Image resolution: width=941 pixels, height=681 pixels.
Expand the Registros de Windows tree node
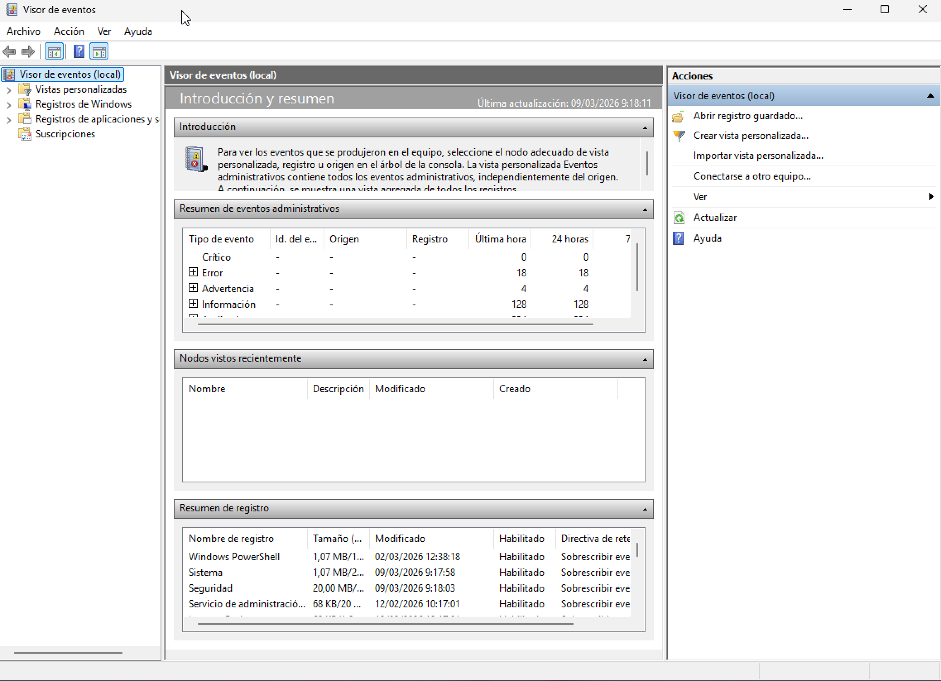(9, 105)
